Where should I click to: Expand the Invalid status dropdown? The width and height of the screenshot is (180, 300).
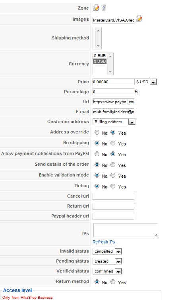pyautogui.click(x=107, y=251)
